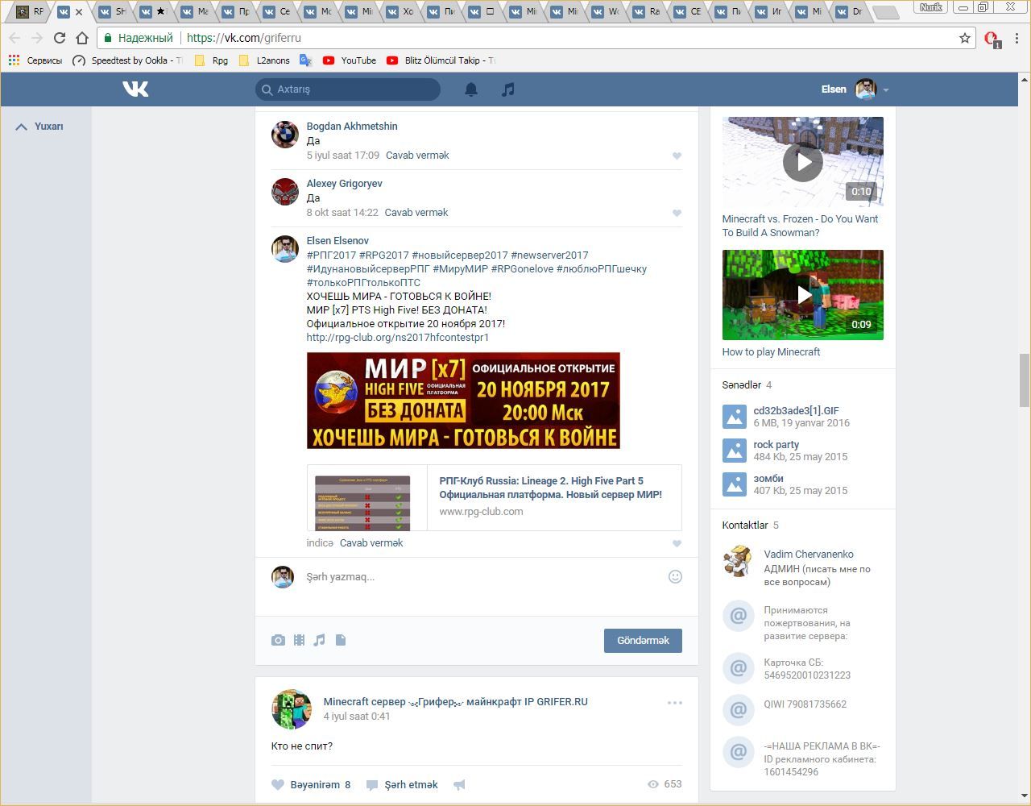Open 'Do You Want To Build A Snowman?' title
Viewport: 1031px width, 806px height.
[800, 226]
